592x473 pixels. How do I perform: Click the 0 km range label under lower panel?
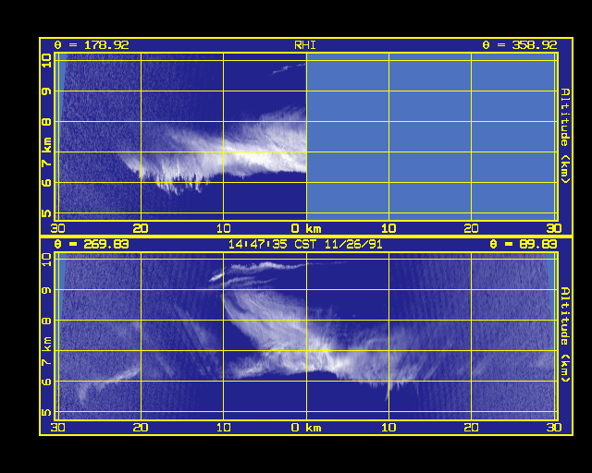306,428
